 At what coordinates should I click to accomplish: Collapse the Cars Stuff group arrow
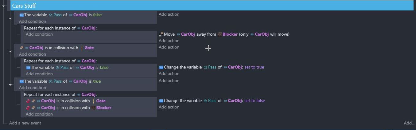[4, 6]
